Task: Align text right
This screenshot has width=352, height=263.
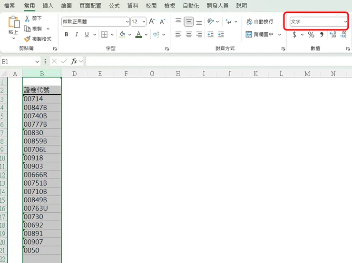Action: click(x=199, y=35)
